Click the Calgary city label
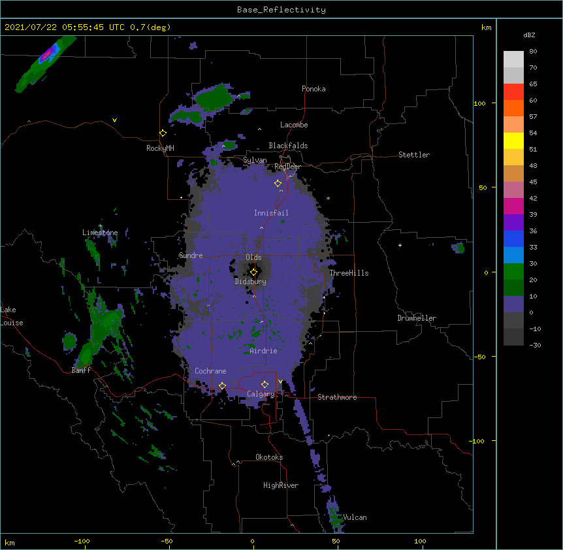 [261, 394]
